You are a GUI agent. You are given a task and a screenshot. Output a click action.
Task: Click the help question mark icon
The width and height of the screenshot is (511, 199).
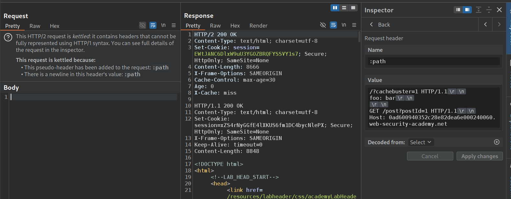[x=8, y=38]
